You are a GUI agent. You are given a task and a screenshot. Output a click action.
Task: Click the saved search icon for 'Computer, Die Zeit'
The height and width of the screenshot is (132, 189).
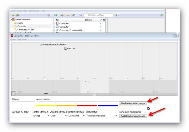click(x=15, y=30)
